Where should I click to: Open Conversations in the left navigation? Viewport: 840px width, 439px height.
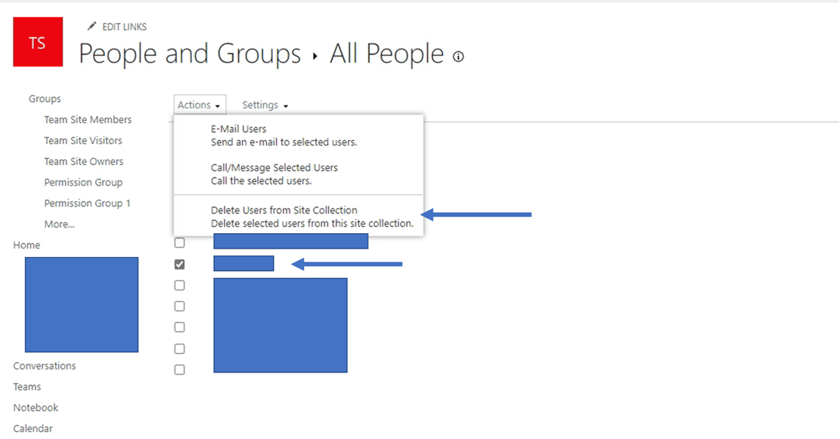click(x=44, y=365)
